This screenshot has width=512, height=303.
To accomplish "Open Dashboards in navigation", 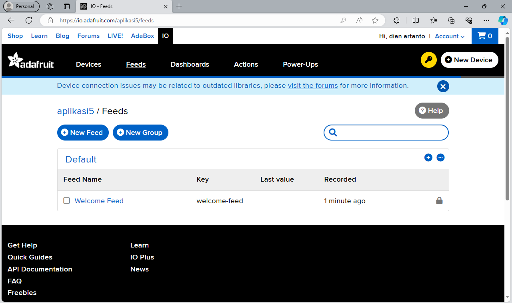I will 190,64.
